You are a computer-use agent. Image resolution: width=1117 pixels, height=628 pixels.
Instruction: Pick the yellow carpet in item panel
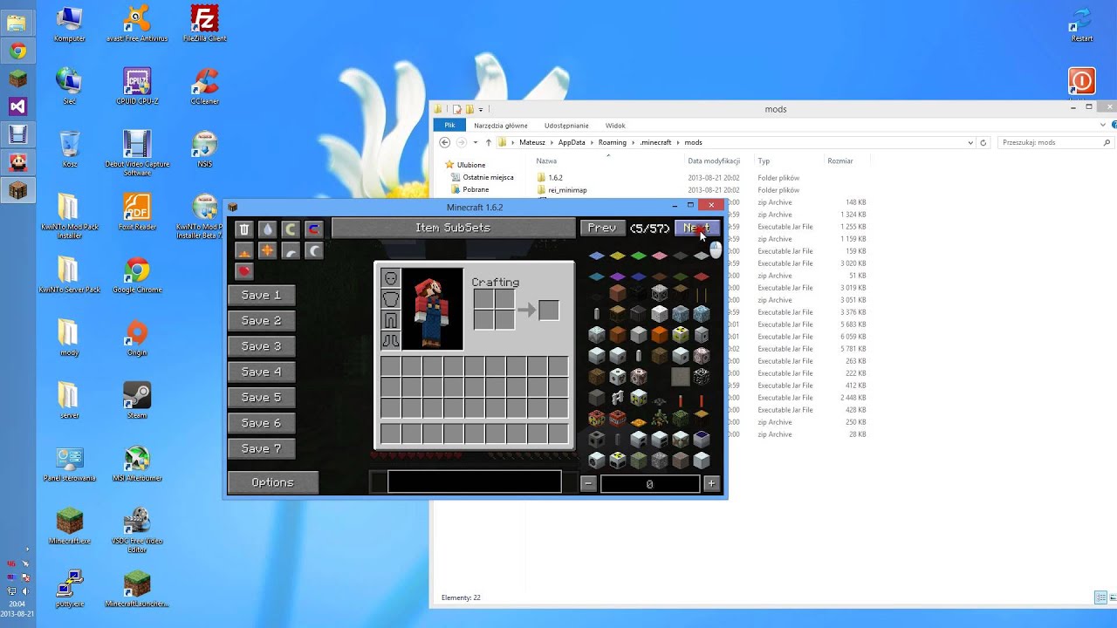coord(618,256)
